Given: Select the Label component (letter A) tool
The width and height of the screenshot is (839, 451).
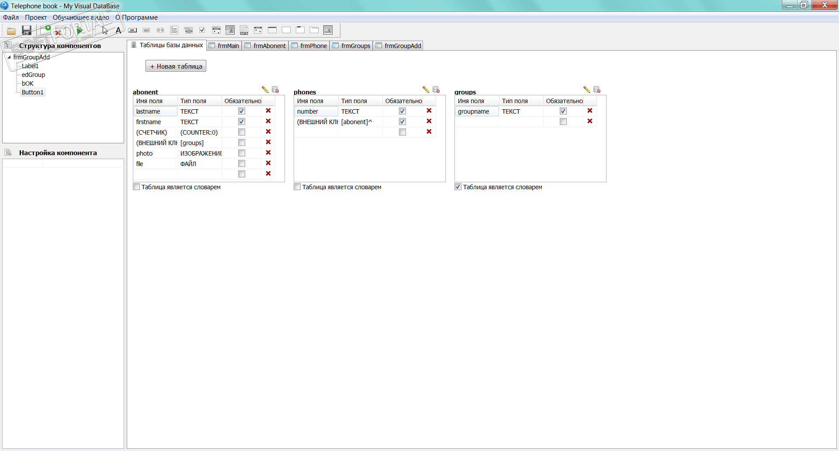Looking at the screenshot, I should point(118,30).
